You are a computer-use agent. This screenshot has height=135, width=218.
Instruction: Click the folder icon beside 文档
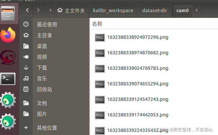(x=26, y=103)
